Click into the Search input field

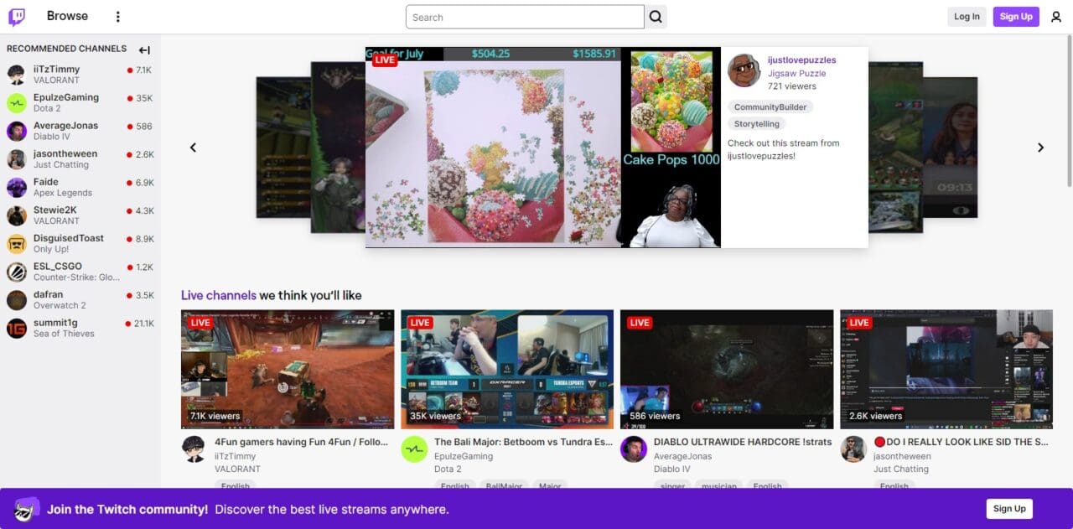pos(525,17)
